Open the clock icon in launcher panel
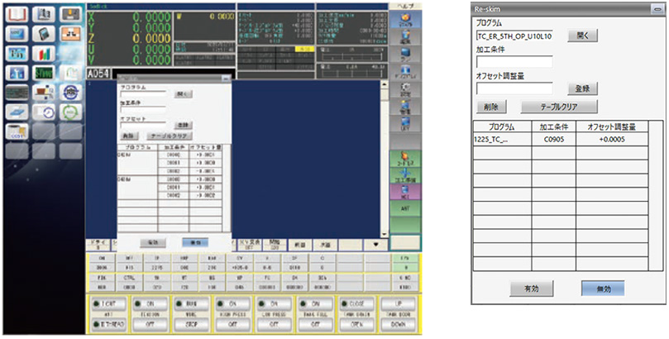 pos(44,112)
